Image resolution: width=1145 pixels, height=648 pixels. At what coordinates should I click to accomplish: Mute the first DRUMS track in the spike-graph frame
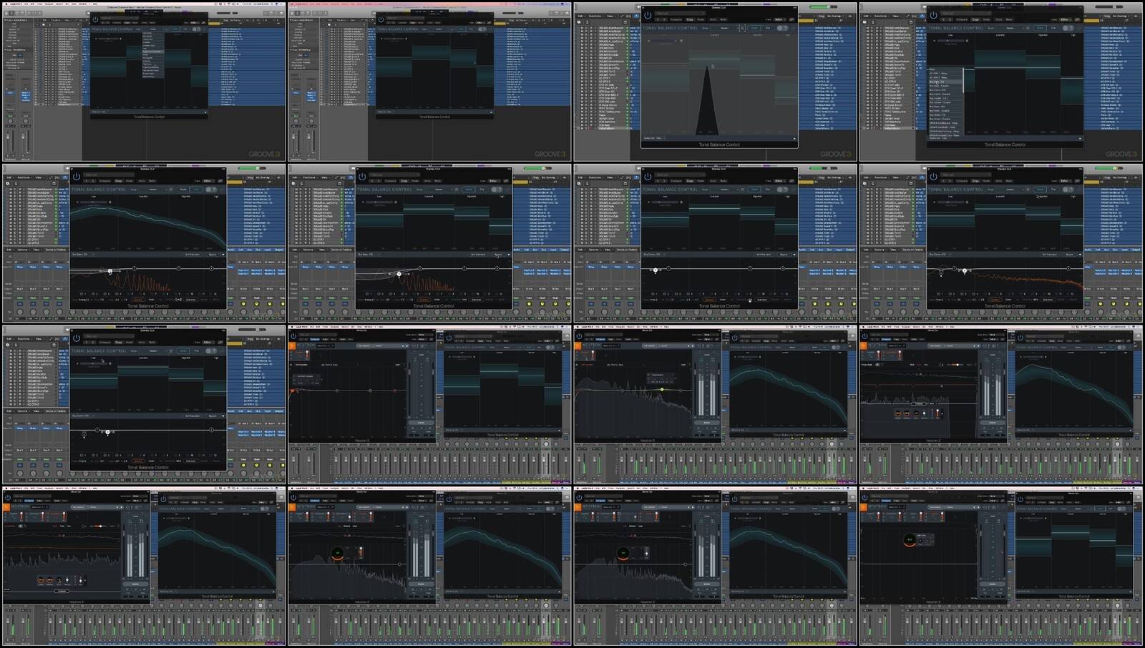click(x=582, y=28)
